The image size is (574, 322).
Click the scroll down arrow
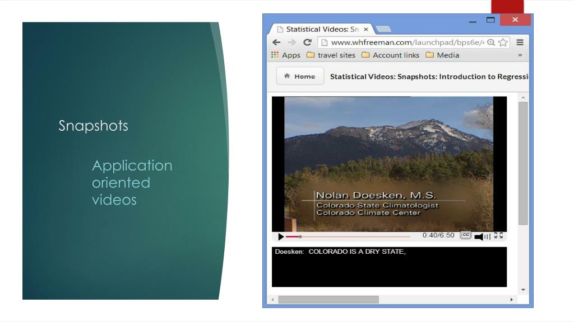(x=523, y=290)
